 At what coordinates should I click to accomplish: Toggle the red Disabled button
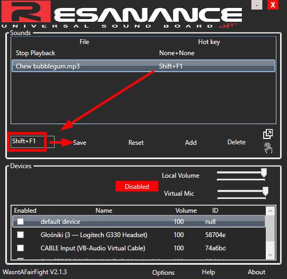click(137, 186)
